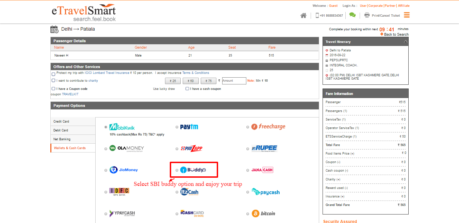Log in as Affiliate link
Screen dimensions: 459x223
coord(404,6)
